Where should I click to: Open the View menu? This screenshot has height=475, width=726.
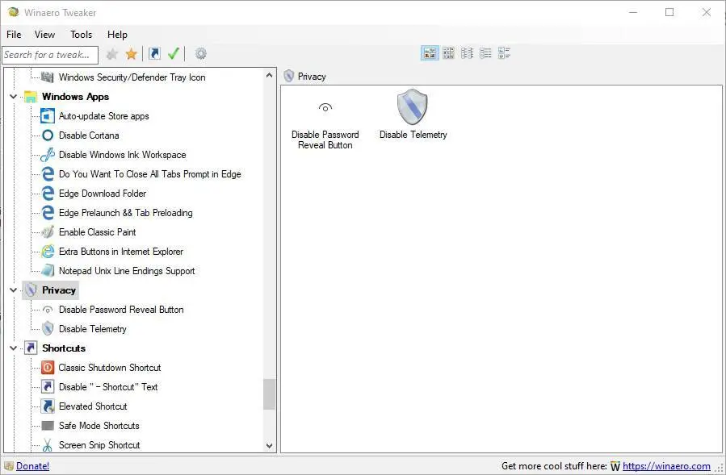(44, 35)
